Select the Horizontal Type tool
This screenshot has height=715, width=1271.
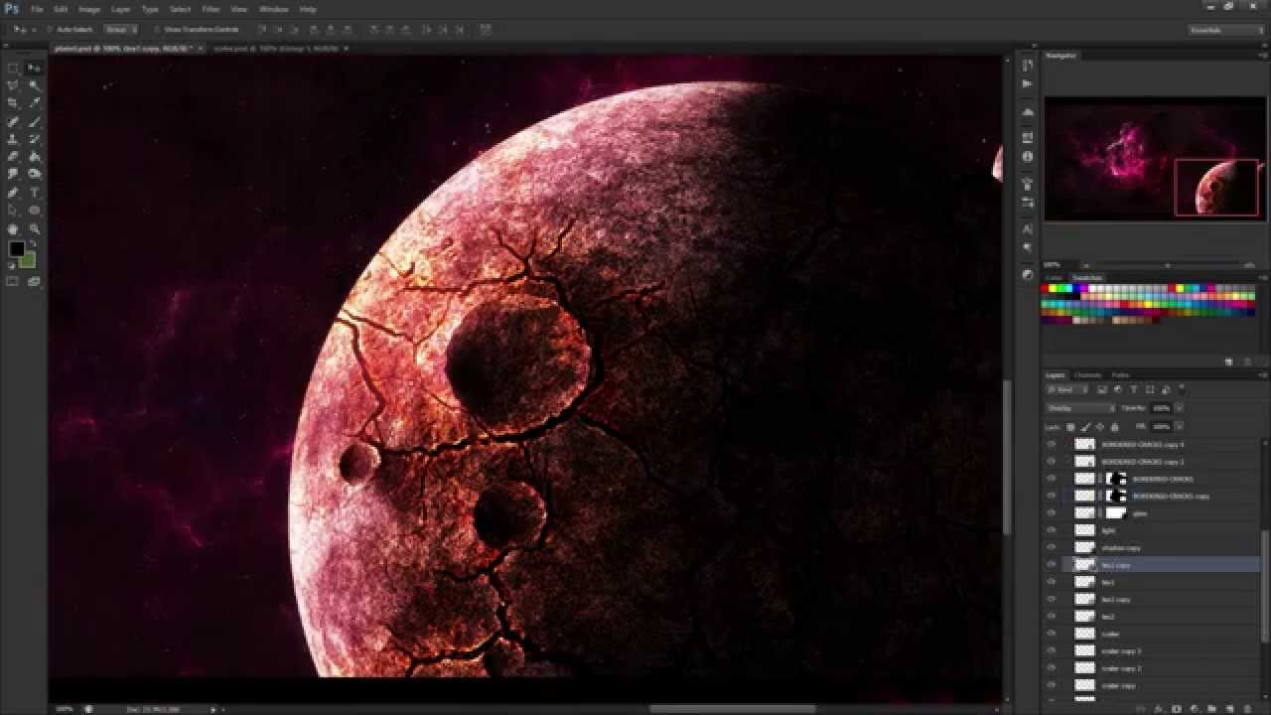pos(35,193)
